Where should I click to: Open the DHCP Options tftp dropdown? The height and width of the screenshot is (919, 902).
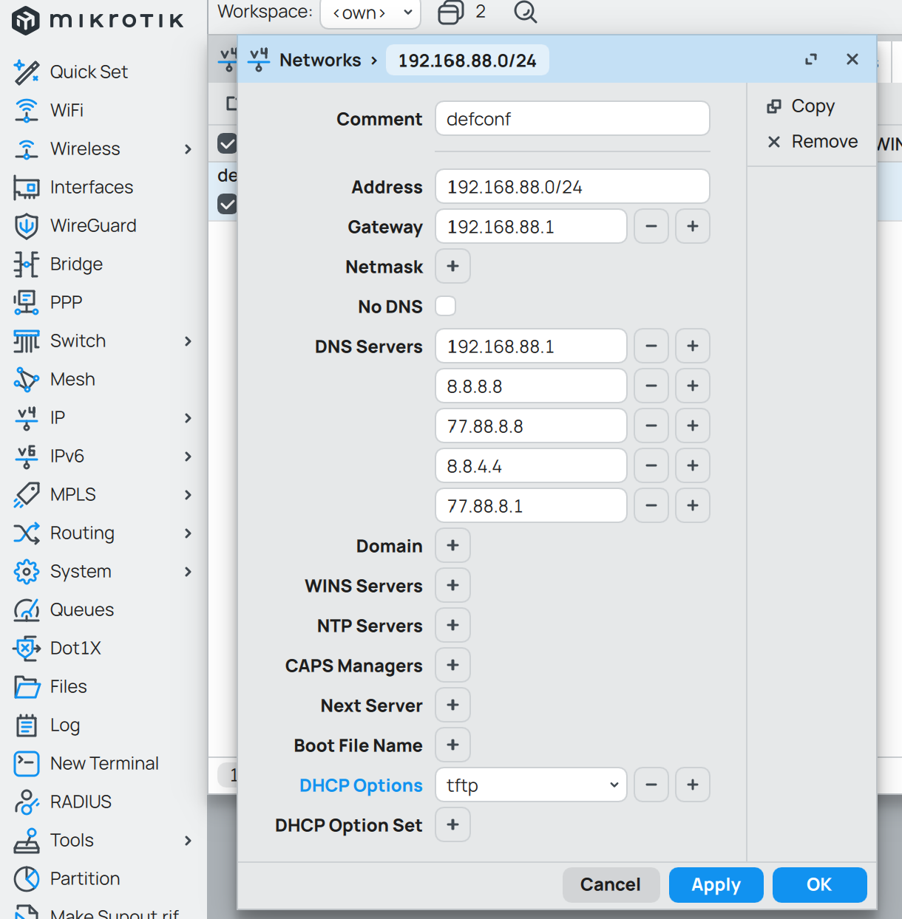pyautogui.click(x=531, y=785)
